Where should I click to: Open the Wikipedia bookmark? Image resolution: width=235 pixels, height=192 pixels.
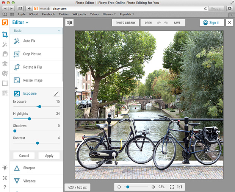pyautogui.click(x=79, y=14)
